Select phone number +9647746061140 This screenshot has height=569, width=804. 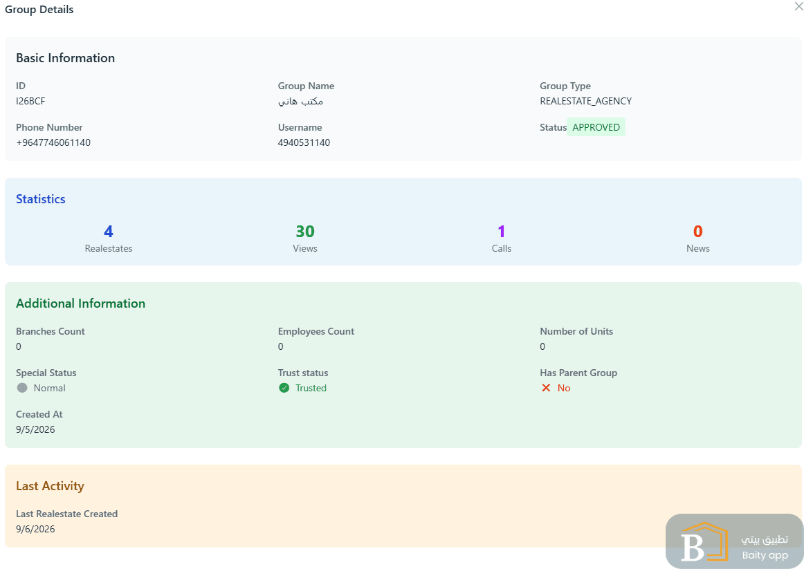[53, 142]
